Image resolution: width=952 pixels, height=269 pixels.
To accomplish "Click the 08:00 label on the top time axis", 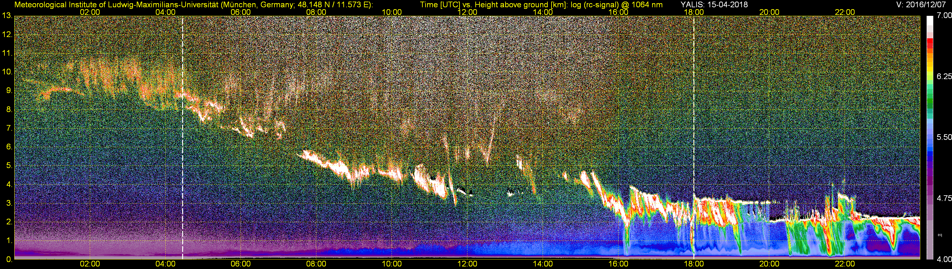I will point(316,12).
